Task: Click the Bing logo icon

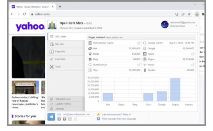Action: click(x=90, y=59)
